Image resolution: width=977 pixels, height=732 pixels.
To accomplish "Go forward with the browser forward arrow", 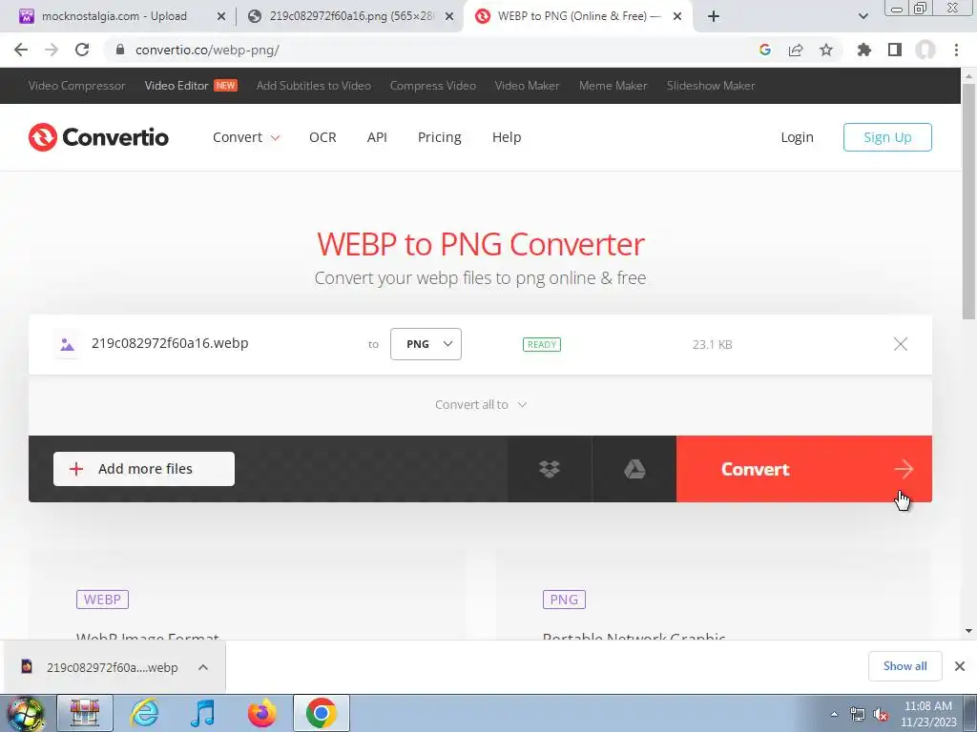I will click(52, 50).
